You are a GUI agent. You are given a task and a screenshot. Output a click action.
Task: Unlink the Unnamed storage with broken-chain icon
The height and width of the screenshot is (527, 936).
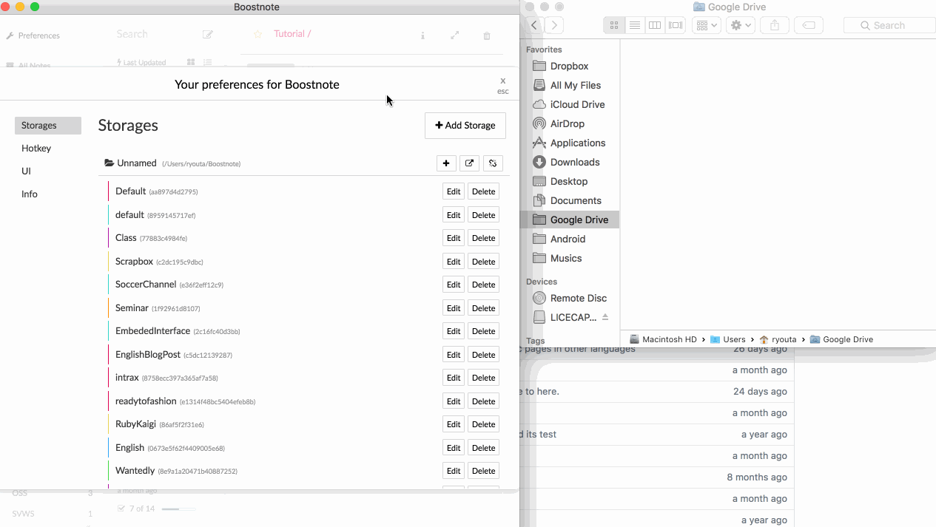493,163
